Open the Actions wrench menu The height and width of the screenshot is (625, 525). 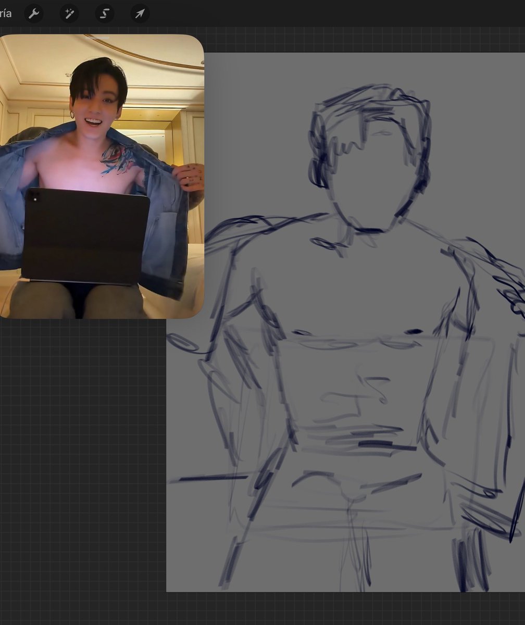(x=34, y=14)
